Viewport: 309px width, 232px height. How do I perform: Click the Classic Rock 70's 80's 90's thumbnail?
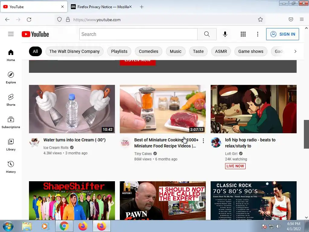click(x=253, y=201)
